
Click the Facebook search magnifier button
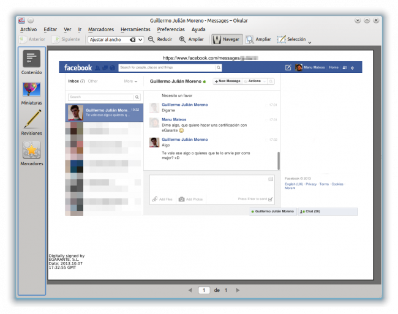point(219,67)
